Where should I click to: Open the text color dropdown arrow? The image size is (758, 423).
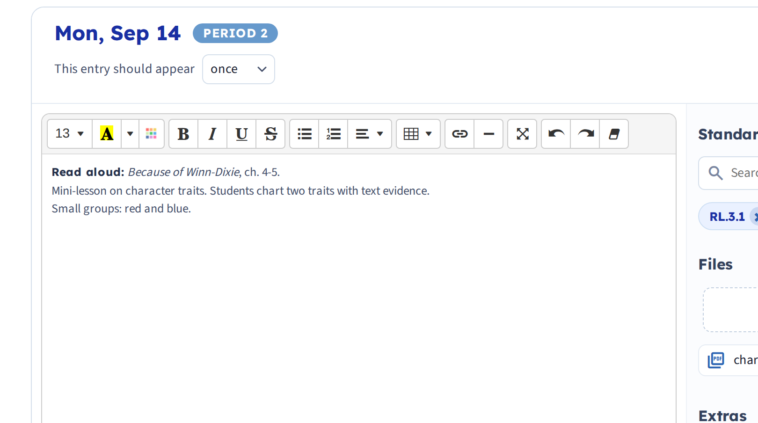130,134
